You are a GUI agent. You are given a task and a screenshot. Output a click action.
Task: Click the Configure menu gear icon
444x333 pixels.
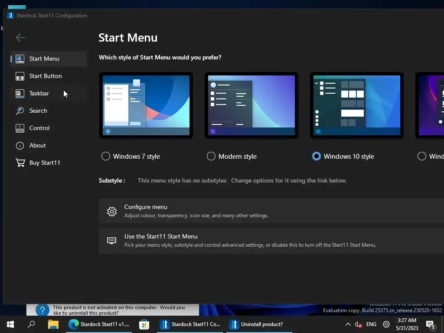pos(112,211)
